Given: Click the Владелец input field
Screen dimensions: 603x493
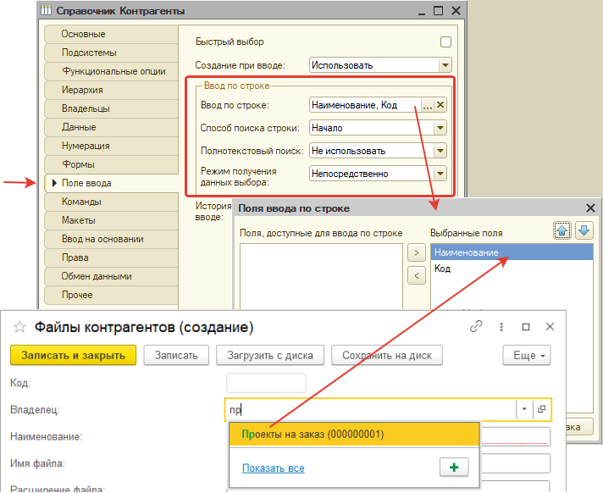Looking at the screenshot, I should click(370, 409).
